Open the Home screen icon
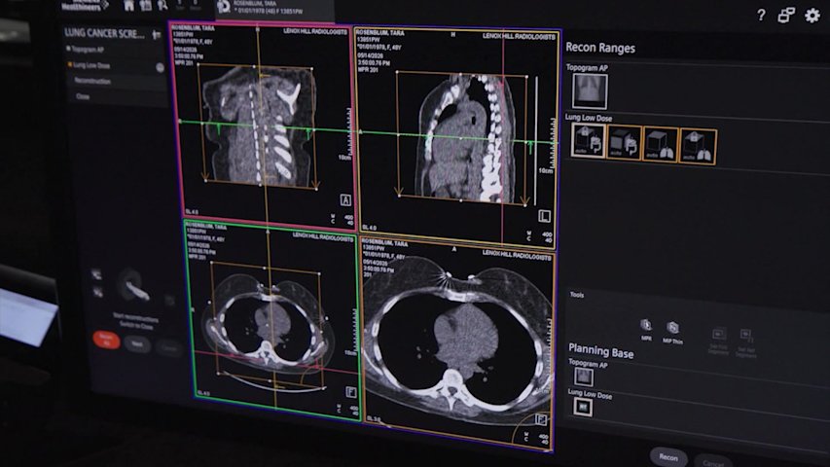The width and height of the screenshot is (830, 467). coord(128,5)
